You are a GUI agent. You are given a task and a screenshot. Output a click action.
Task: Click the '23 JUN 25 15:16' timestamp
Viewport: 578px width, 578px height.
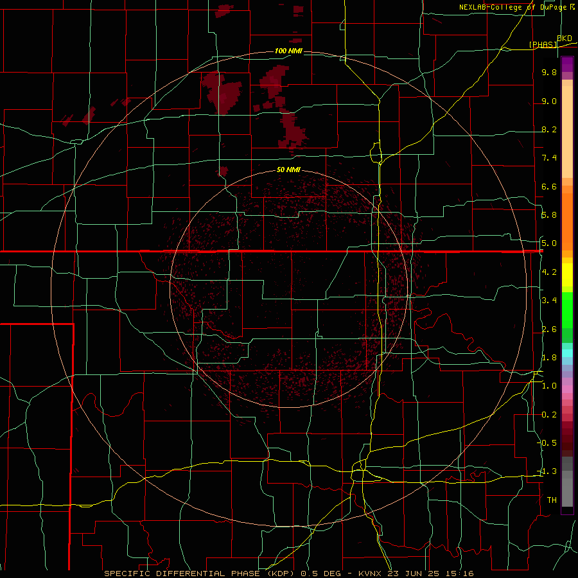[x=430, y=574]
